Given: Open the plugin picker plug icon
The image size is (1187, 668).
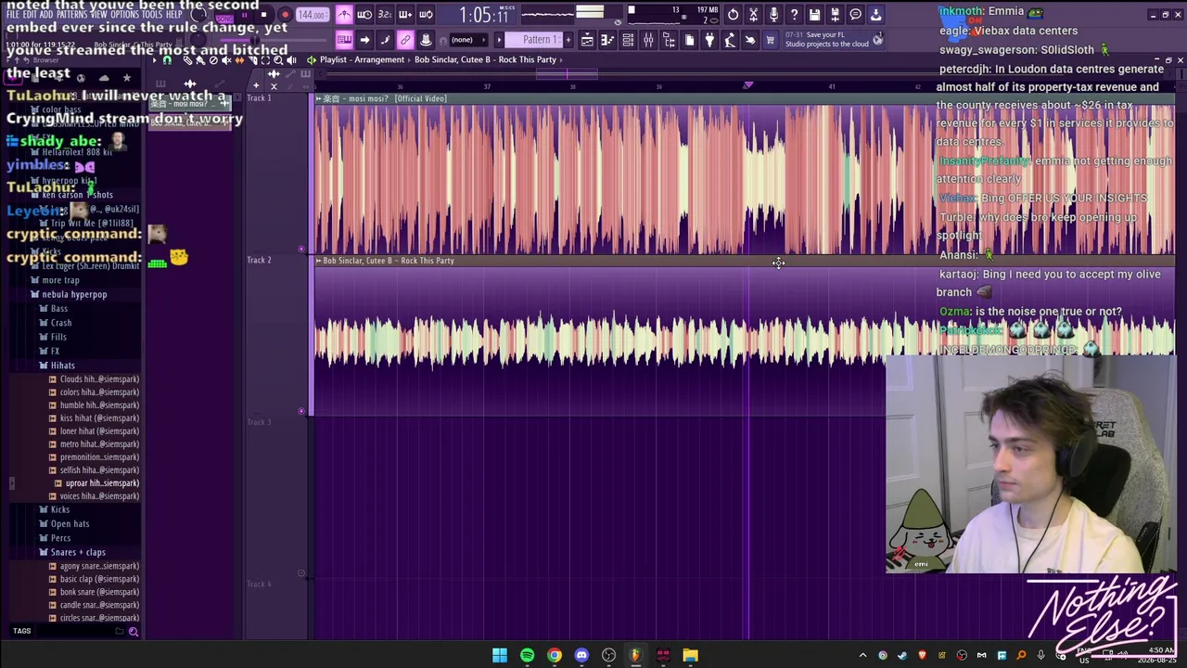Looking at the screenshot, I should coord(709,40).
